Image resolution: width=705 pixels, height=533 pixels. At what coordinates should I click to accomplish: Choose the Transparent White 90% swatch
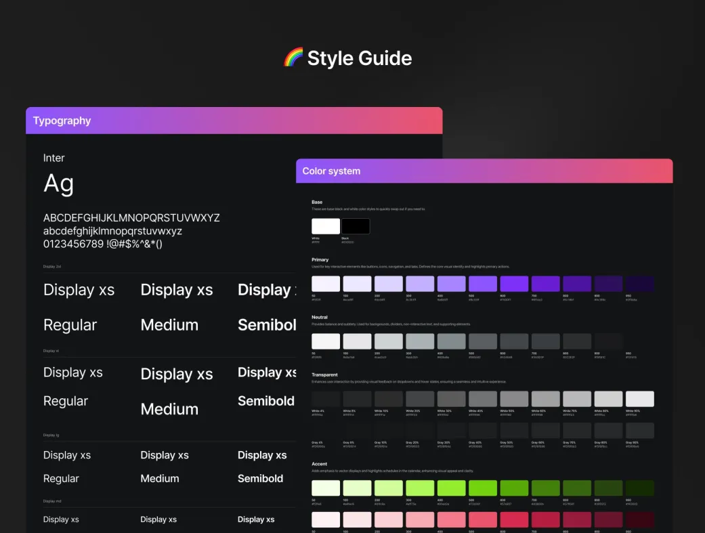pos(639,399)
